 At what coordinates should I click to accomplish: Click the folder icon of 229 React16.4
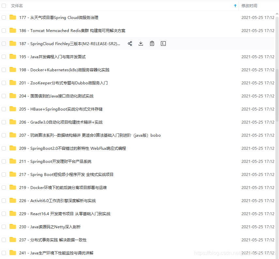pos(12,214)
